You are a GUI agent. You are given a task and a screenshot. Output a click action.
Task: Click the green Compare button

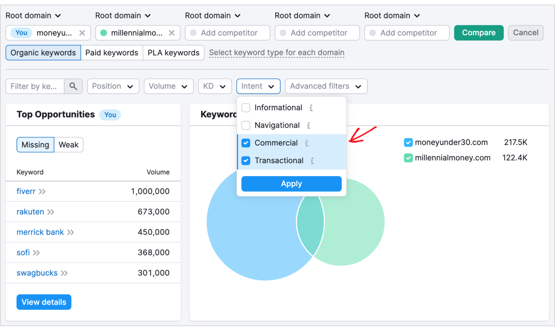pyautogui.click(x=479, y=33)
